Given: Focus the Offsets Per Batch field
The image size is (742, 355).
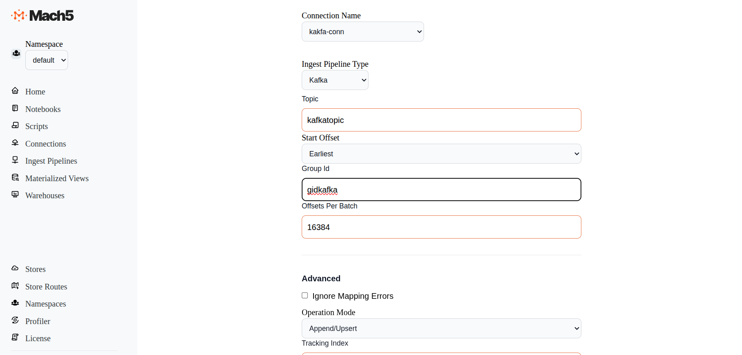Looking at the screenshot, I should [441, 227].
